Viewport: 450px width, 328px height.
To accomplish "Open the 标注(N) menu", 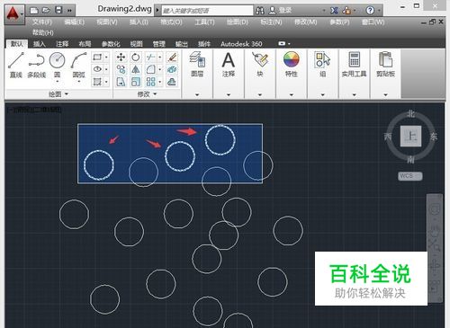I will click(x=271, y=22).
